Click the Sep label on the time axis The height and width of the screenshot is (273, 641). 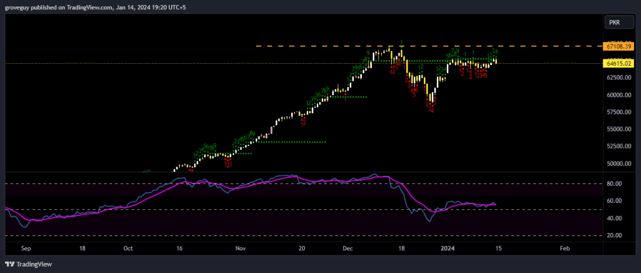point(26,249)
